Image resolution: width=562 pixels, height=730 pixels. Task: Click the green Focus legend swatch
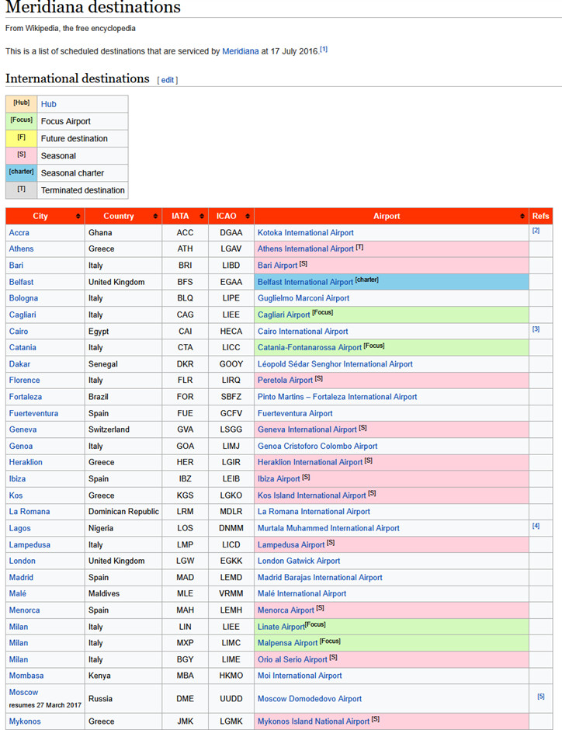coord(21,121)
